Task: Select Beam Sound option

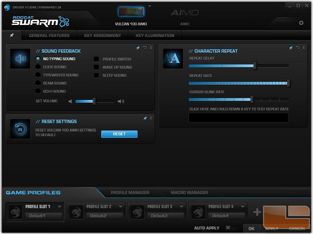Action: [x=38, y=83]
